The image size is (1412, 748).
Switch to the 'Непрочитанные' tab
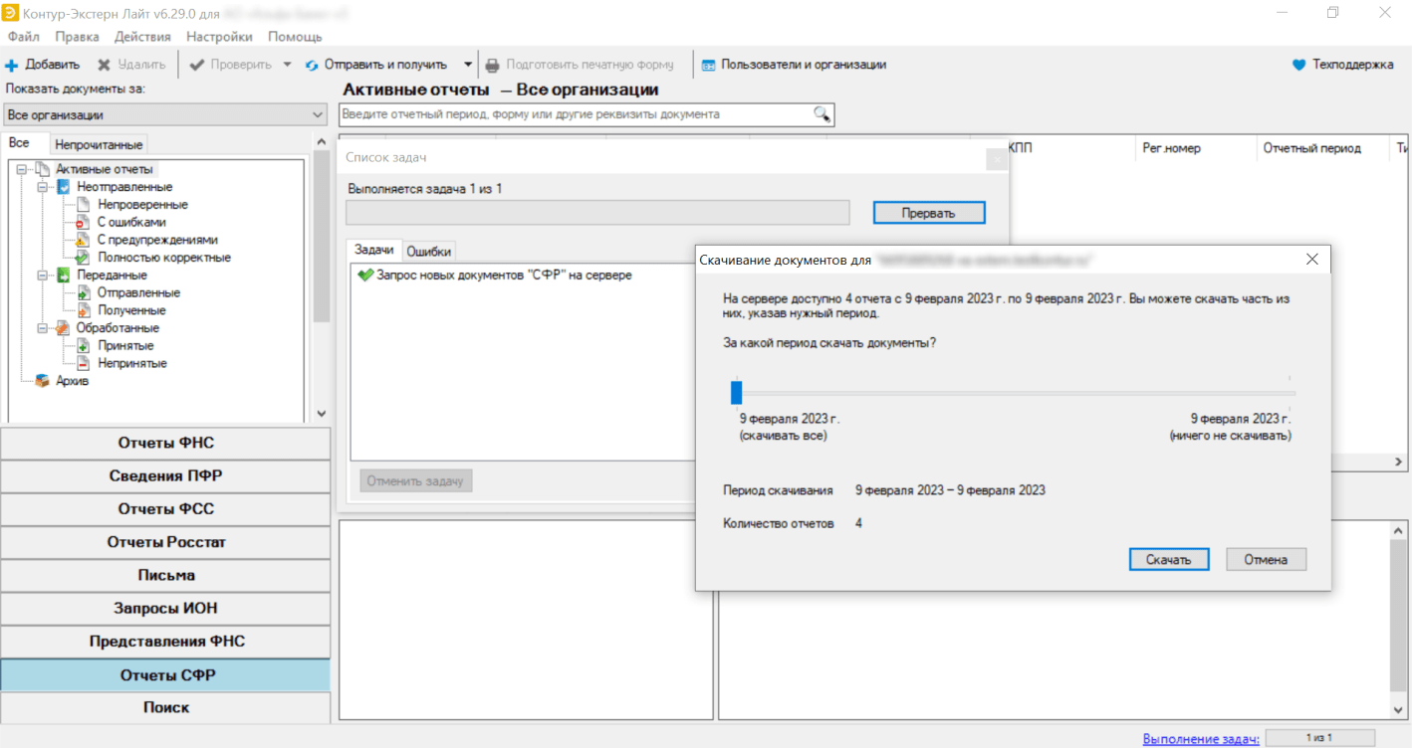pyautogui.click(x=99, y=145)
